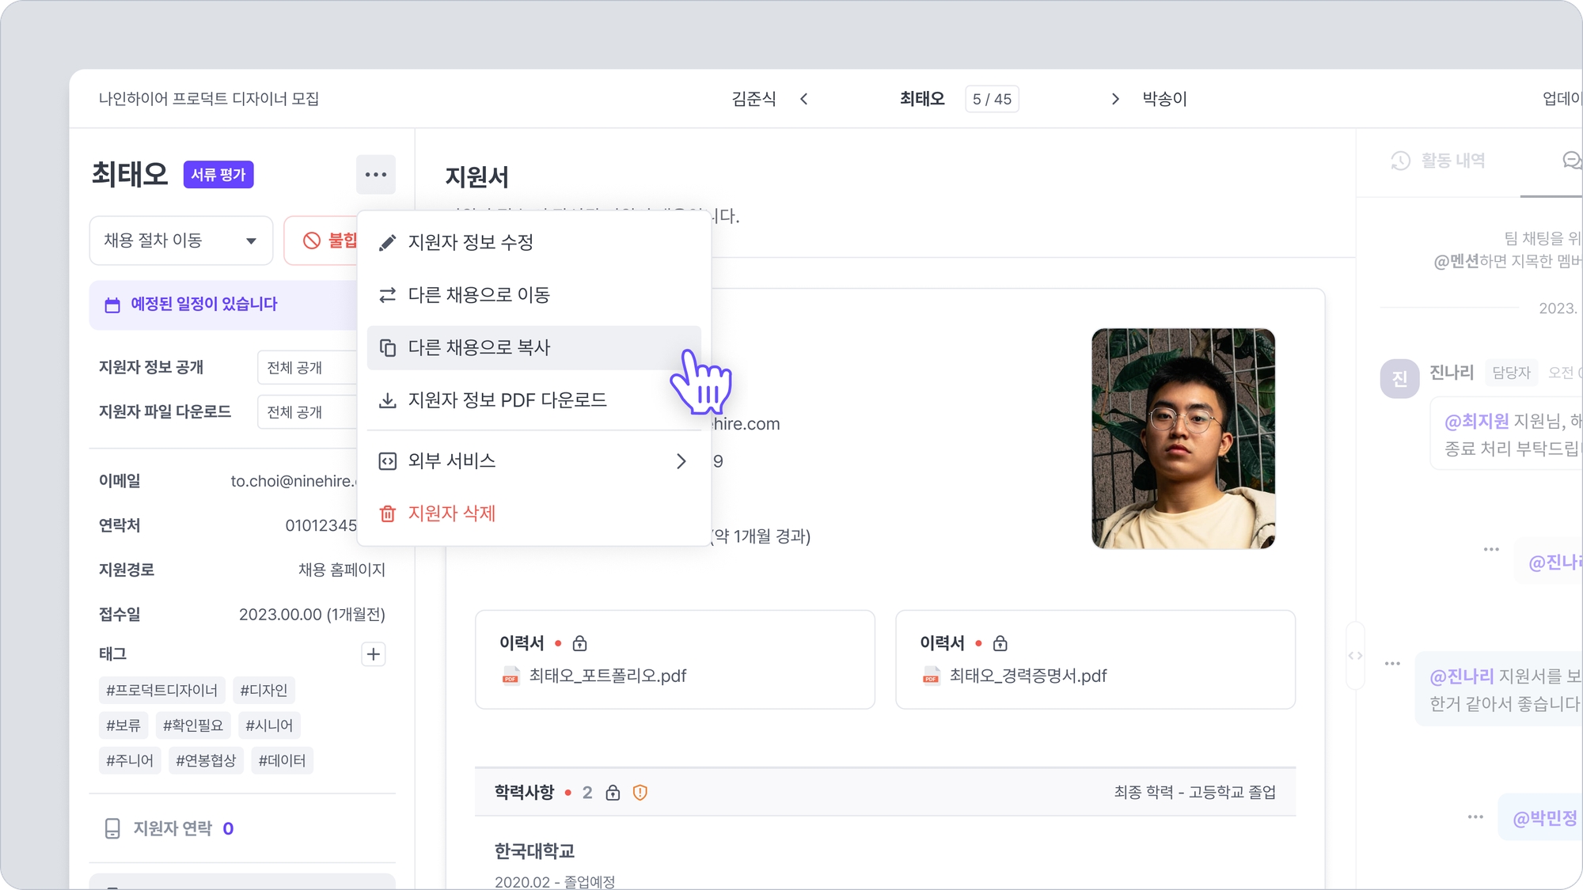Click the orange shield warning icon in 학력사항
This screenshot has height=890, width=1583.
640,793
